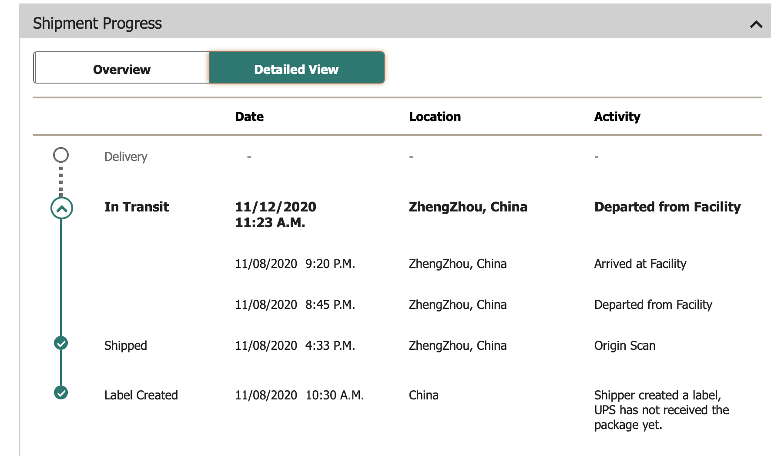Click the empty Delivery status circle

click(x=61, y=155)
